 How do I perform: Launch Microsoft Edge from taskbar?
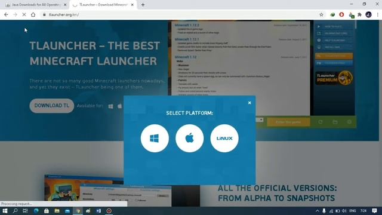coord(36,211)
